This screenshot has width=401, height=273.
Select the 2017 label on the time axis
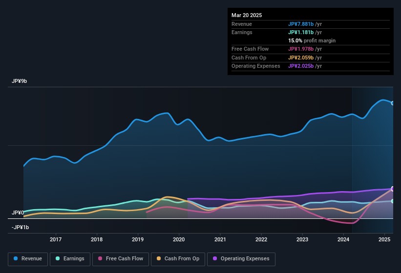tap(56, 239)
